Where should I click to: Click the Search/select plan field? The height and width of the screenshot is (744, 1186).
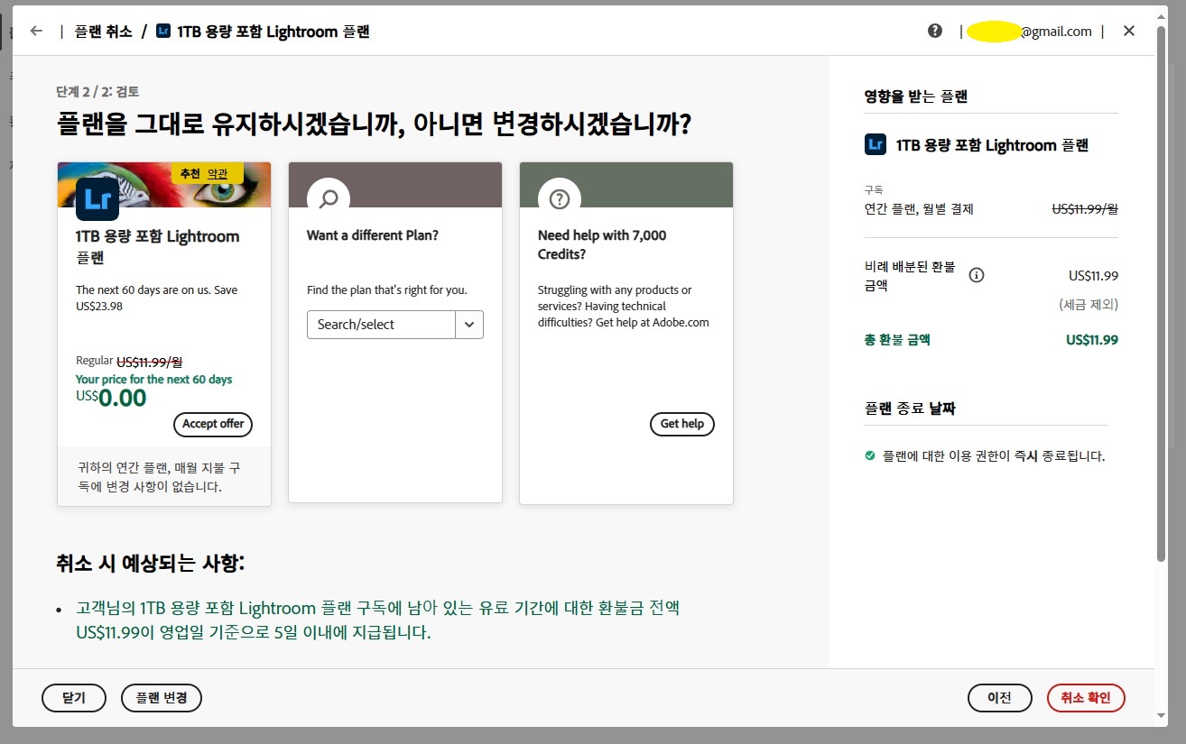click(x=381, y=325)
